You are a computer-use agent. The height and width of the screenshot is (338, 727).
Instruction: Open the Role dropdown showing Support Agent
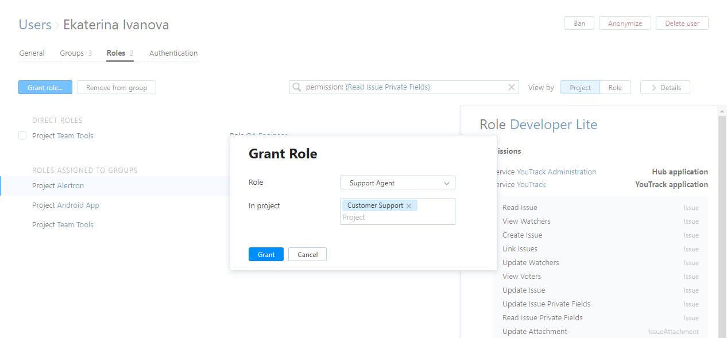click(x=397, y=183)
